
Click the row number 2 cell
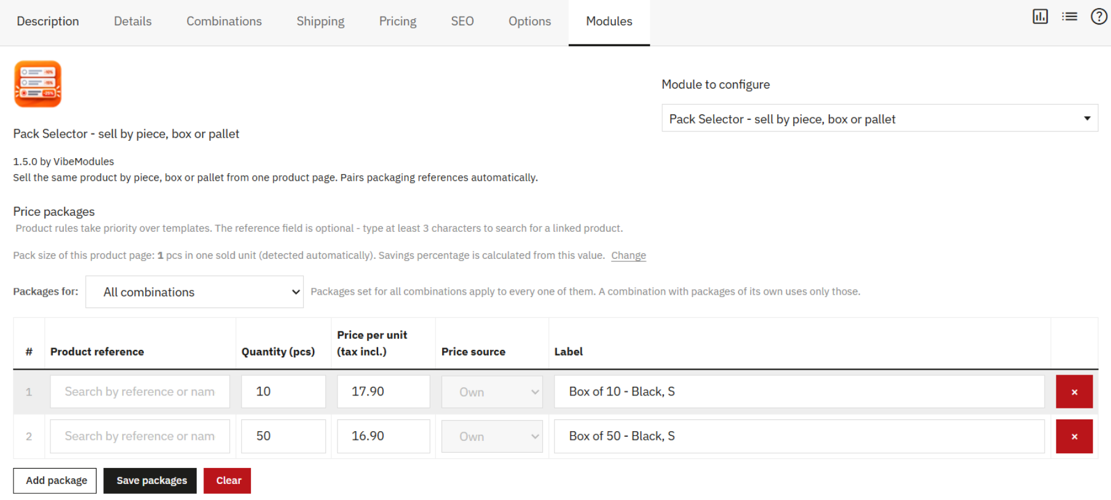click(29, 436)
